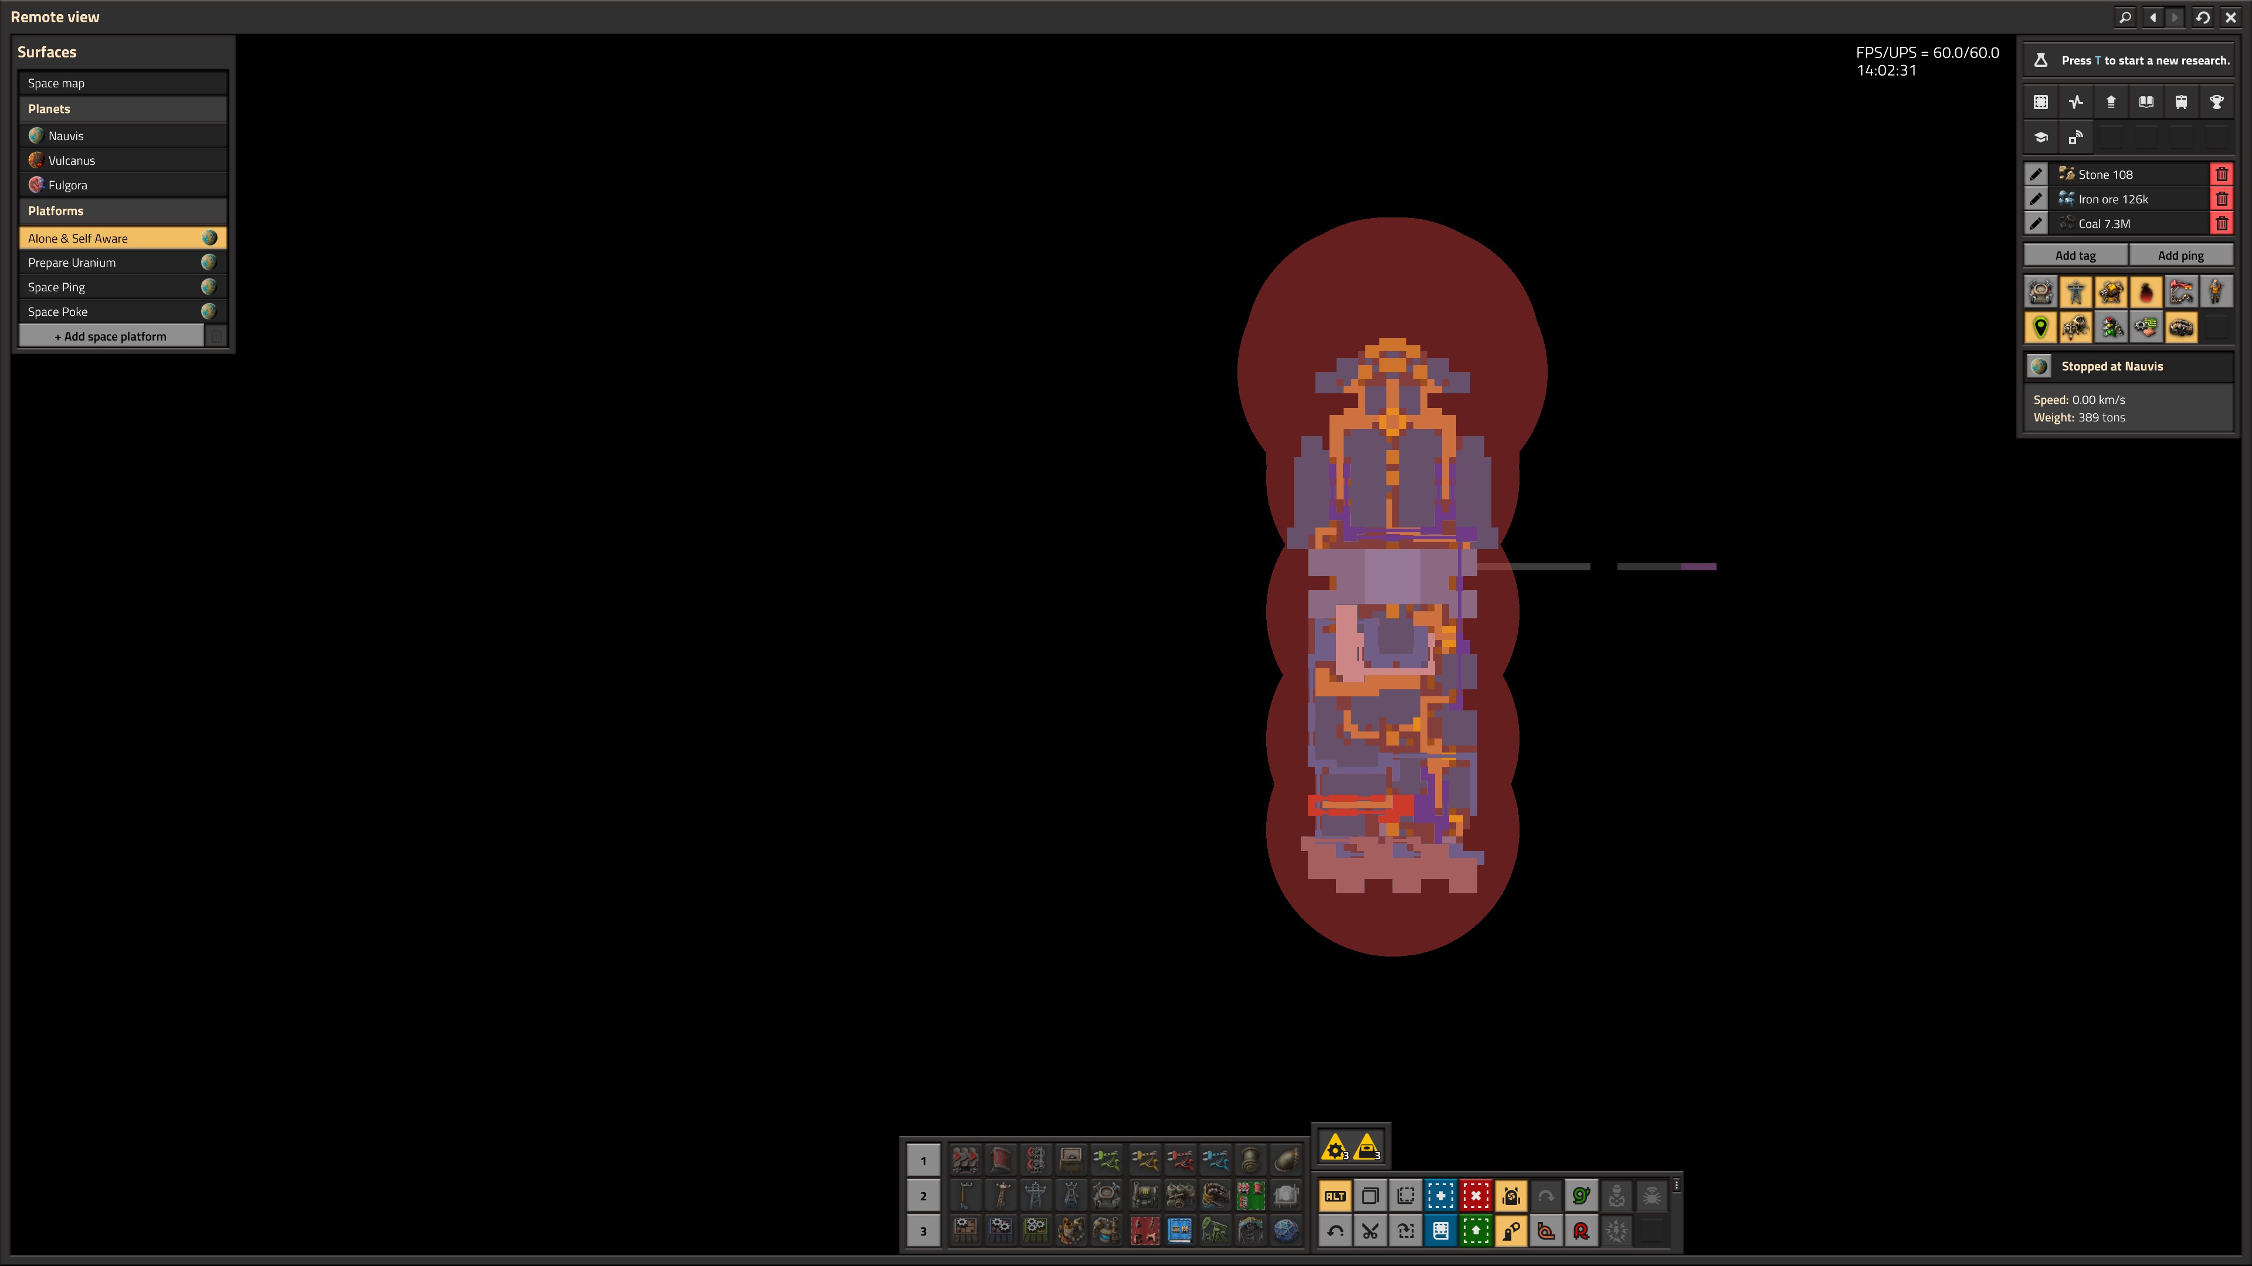The image size is (2252, 1266).
Task: Toggle player character map filter
Action: (2216, 292)
